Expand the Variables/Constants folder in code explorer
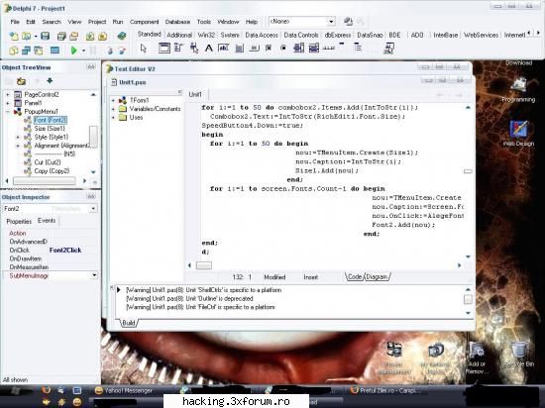 [113, 109]
